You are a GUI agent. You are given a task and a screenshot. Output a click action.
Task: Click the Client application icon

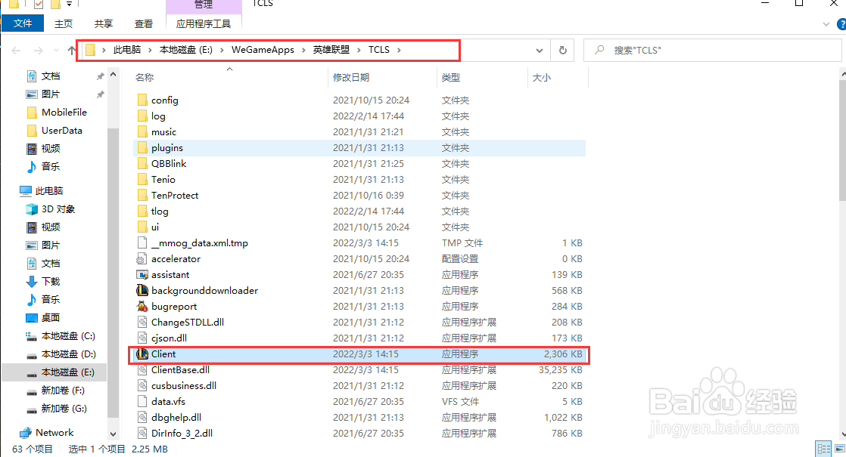click(x=142, y=354)
